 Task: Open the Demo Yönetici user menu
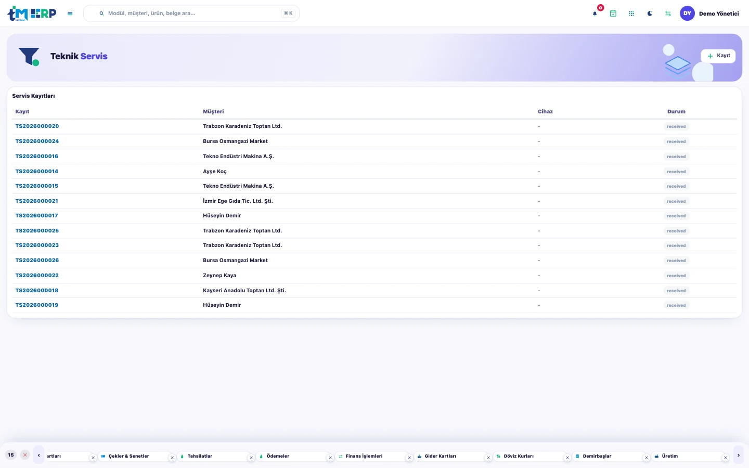coord(719,14)
